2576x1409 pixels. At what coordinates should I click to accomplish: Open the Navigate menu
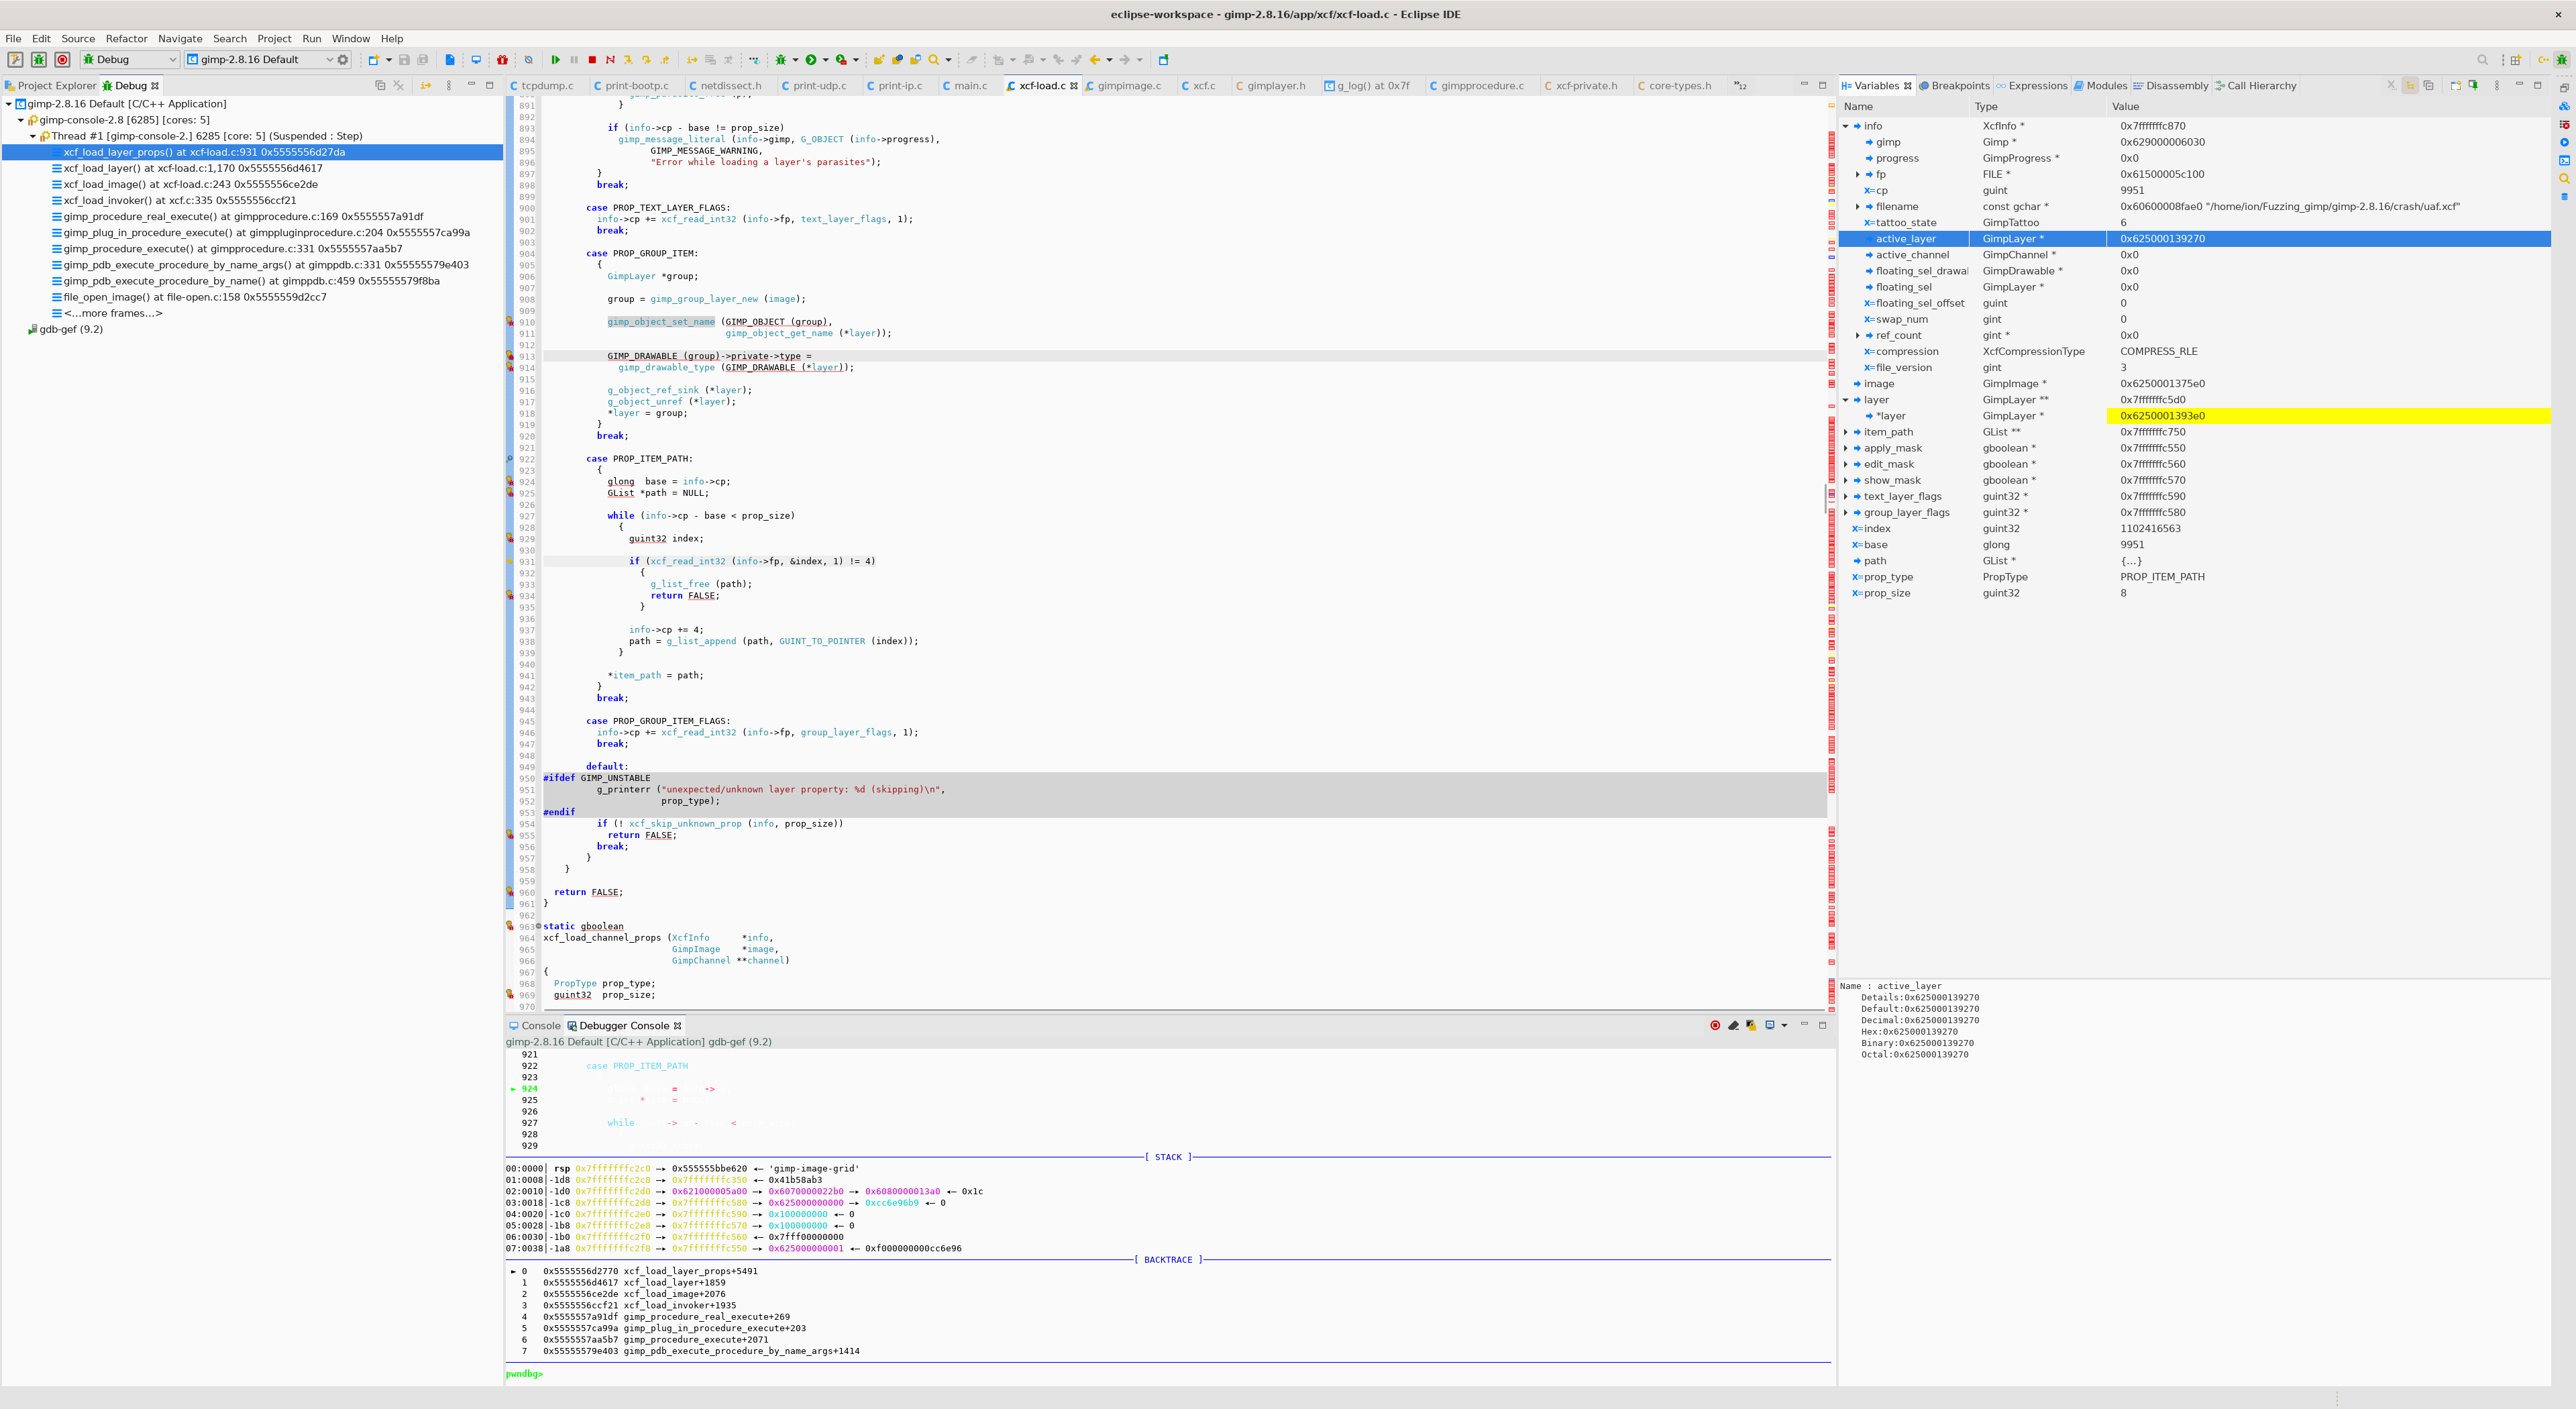tap(180, 39)
